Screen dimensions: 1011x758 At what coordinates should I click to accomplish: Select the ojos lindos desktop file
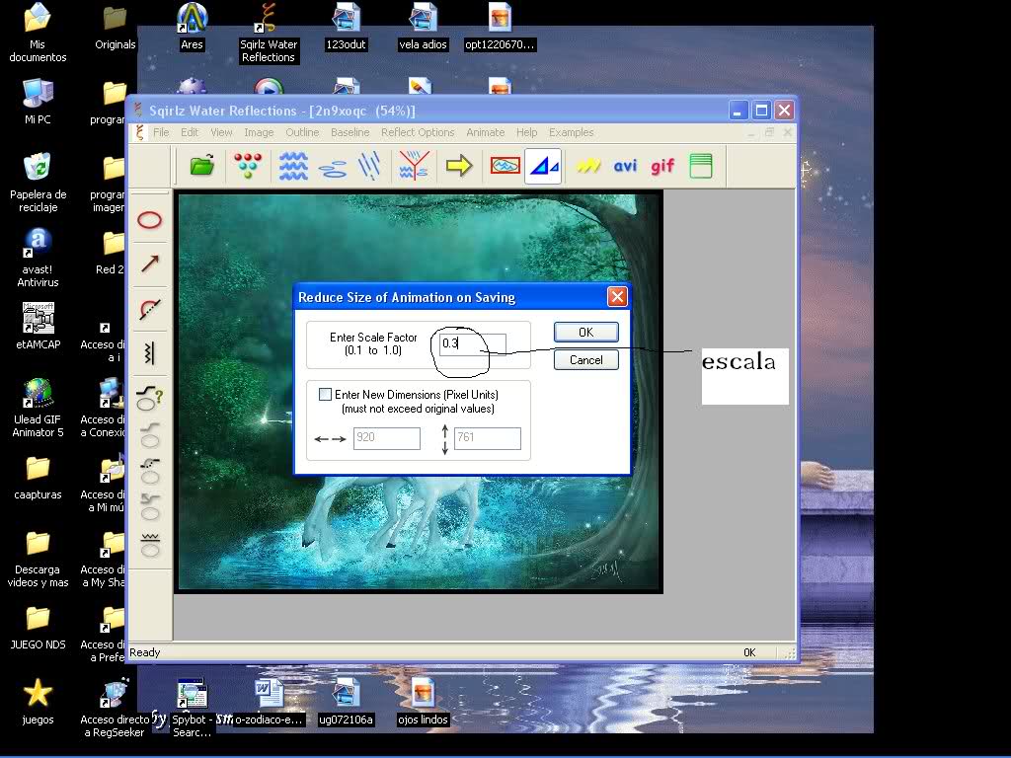pyautogui.click(x=423, y=702)
